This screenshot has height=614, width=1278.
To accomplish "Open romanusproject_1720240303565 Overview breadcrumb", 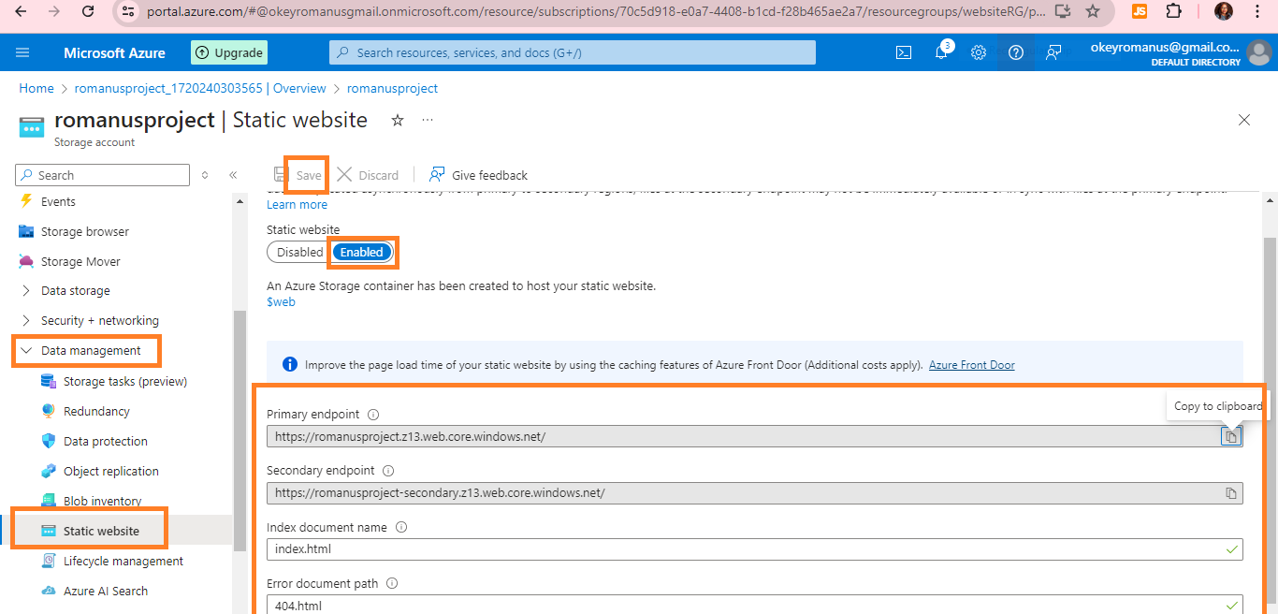I will [200, 88].
